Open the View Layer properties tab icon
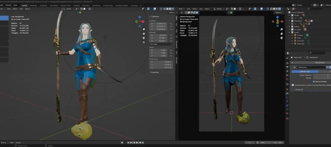This screenshot has height=147, width=331. pyautogui.click(x=287, y=71)
